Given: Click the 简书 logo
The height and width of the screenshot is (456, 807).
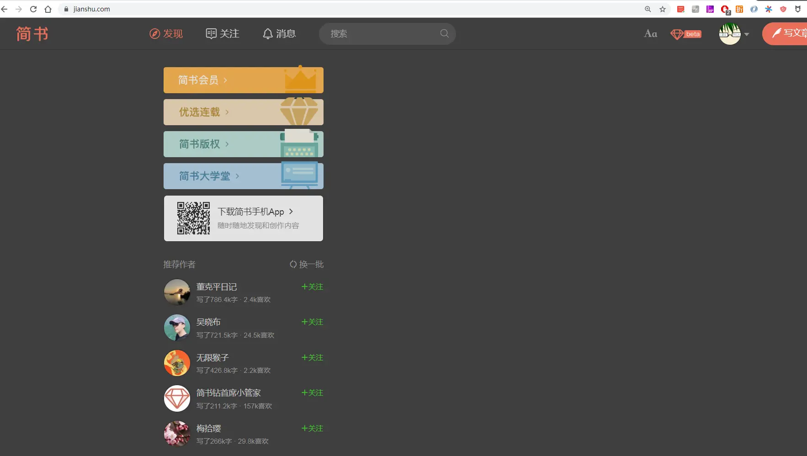Looking at the screenshot, I should [x=31, y=33].
